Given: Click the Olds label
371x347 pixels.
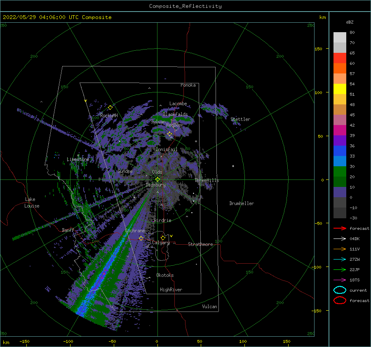Looking at the screenshot, I should pyautogui.click(x=157, y=172).
